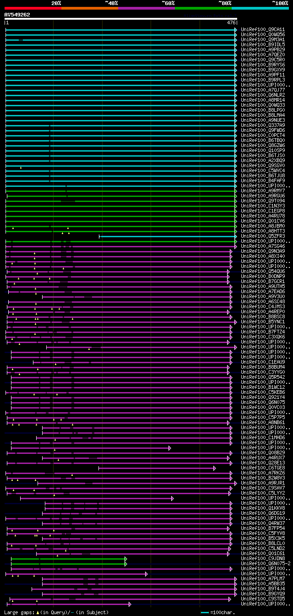
Task: Open hit label UniRef100_Q10SP9
Action: tap(263, 151)
